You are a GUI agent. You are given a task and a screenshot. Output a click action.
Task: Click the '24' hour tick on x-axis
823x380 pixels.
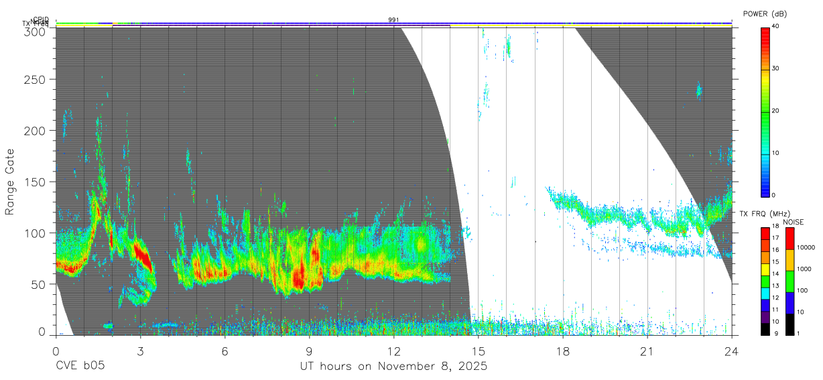pyautogui.click(x=732, y=351)
